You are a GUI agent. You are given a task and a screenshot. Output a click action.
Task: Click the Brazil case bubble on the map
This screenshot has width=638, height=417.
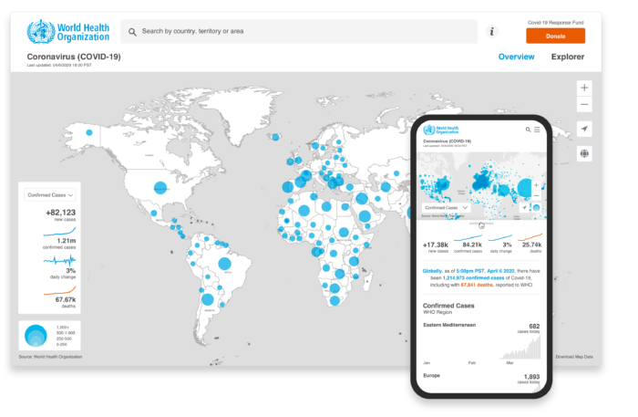coord(224,264)
